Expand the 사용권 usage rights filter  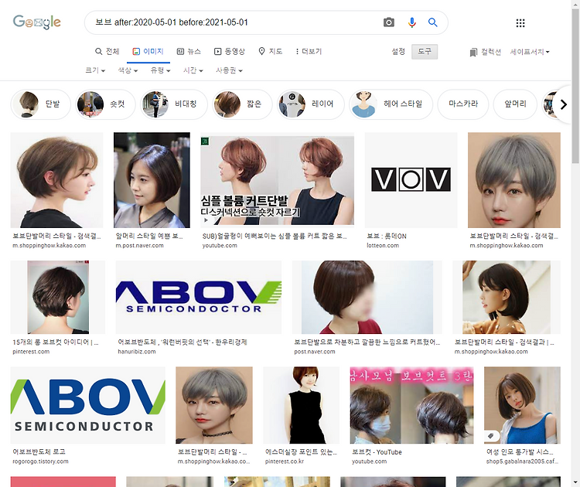[229, 70]
